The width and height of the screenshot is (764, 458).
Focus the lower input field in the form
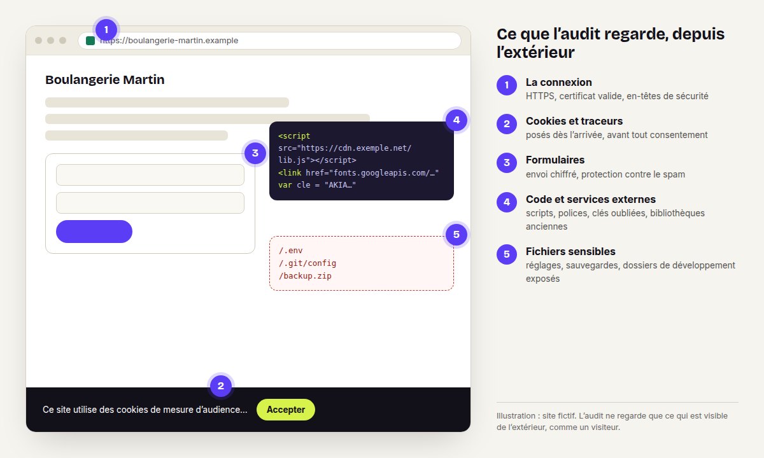coord(150,203)
